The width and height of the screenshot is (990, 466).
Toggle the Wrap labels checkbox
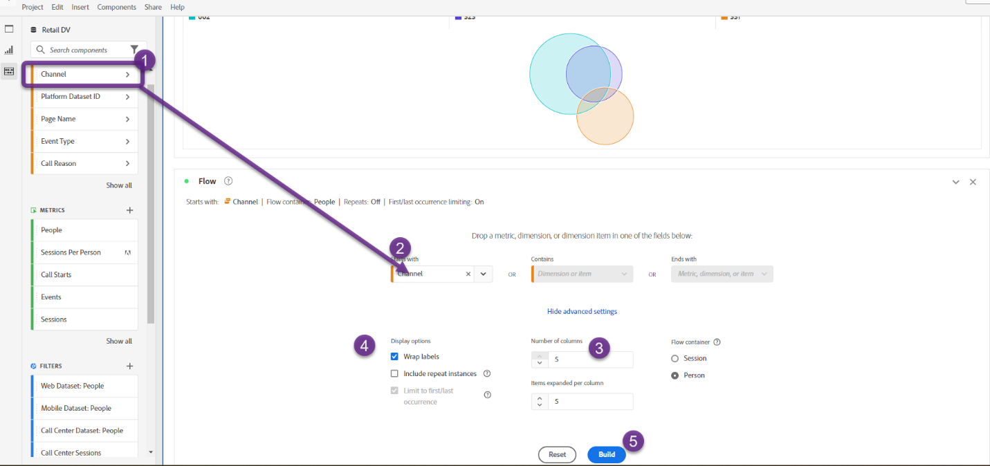pos(395,357)
